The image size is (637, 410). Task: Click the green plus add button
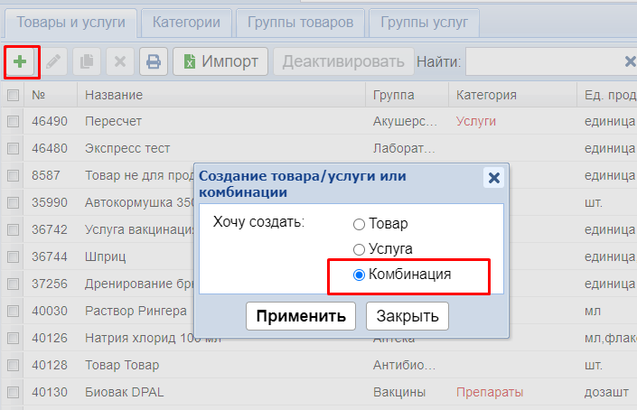coord(21,61)
